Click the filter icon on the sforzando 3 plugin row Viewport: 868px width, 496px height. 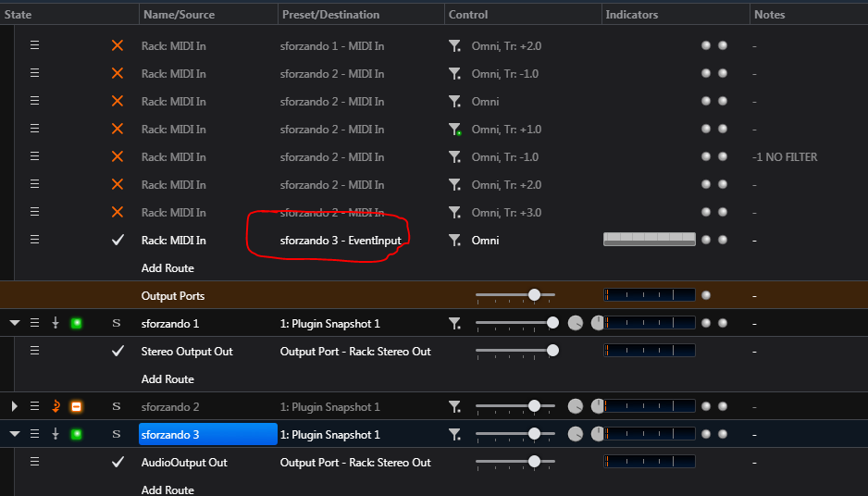(x=454, y=435)
